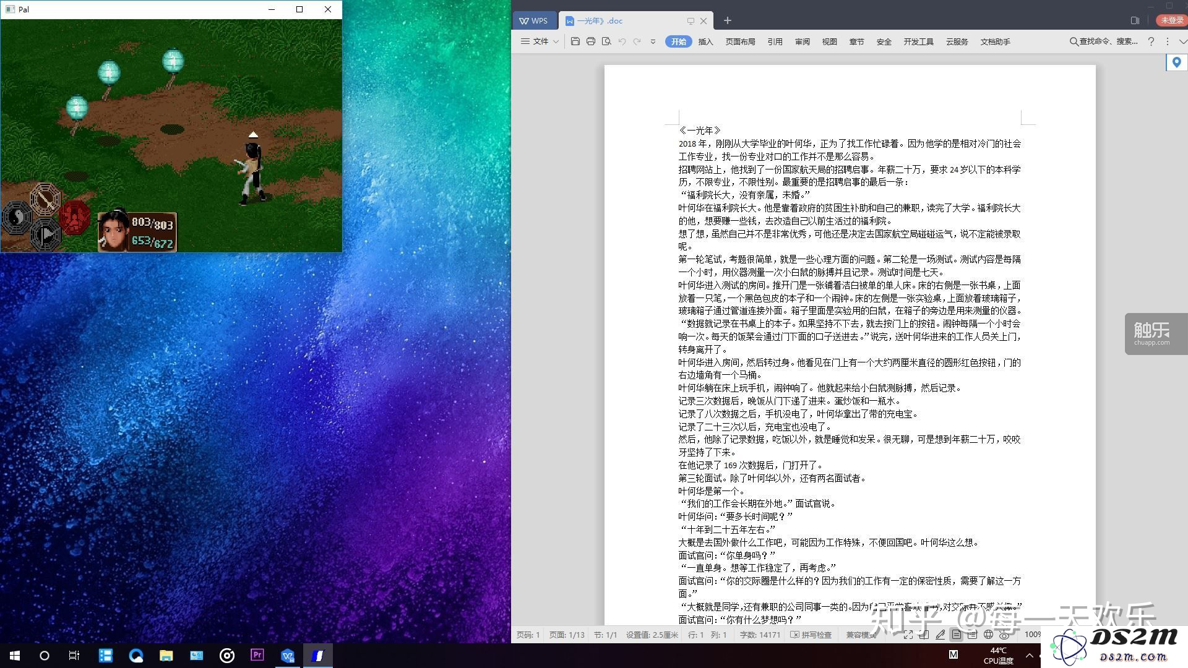Viewport: 1188px width, 668px height.
Task: Select the 审阅 ribbon tab
Action: tap(803, 41)
